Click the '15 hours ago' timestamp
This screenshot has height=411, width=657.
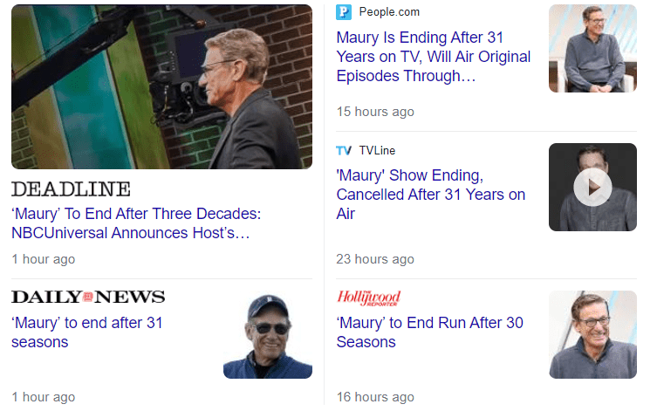pos(375,112)
